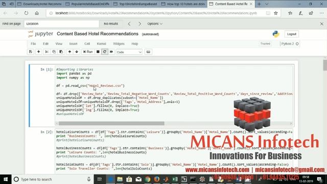Click the Trusted notebook indicator
Screen dimensions: 327x184
(265, 43)
